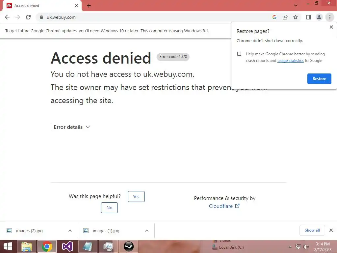Show hidden system tray icons
This screenshot has height=253, width=337.
290,247
